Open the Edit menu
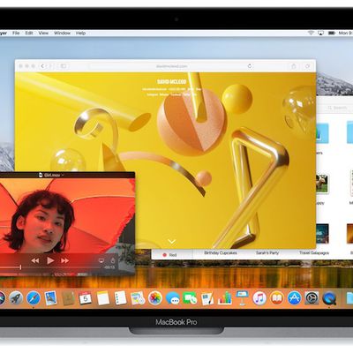Image resolution: width=353 pixels, height=353 pixels. (29, 33)
